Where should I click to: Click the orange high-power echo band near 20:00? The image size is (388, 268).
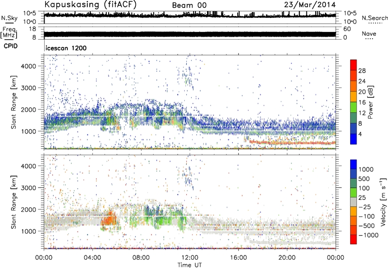point(292,143)
